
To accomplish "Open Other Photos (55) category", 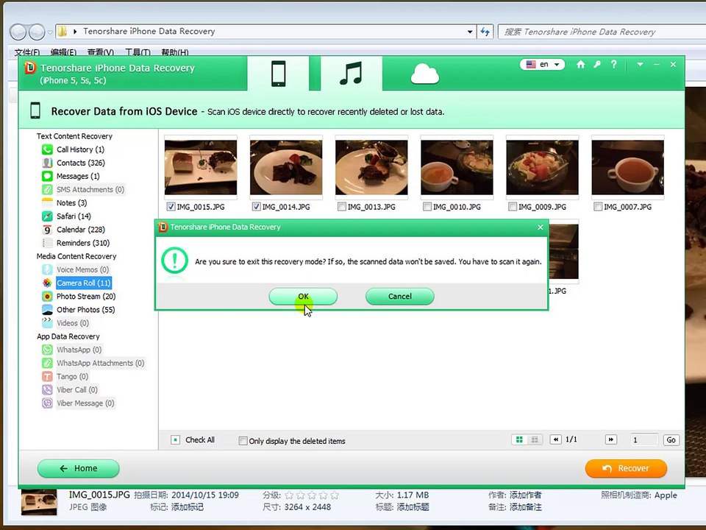I will [85, 310].
